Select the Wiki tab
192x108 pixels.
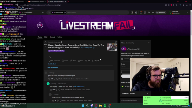coord(46,37)
